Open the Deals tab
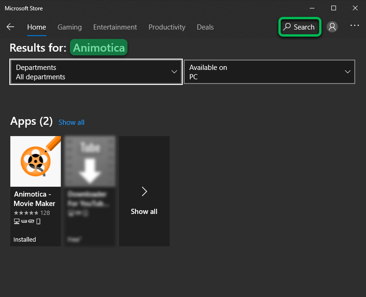The height and width of the screenshot is (297, 366). click(205, 27)
